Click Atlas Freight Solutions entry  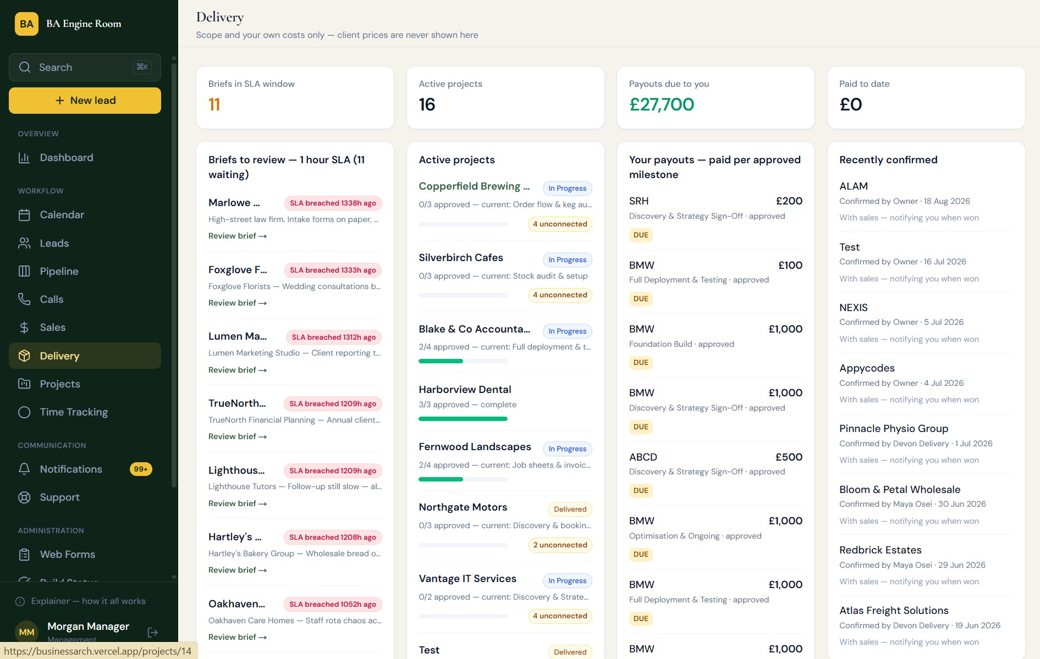point(894,611)
